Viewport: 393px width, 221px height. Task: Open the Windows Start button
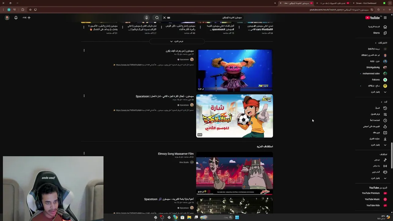point(237,217)
